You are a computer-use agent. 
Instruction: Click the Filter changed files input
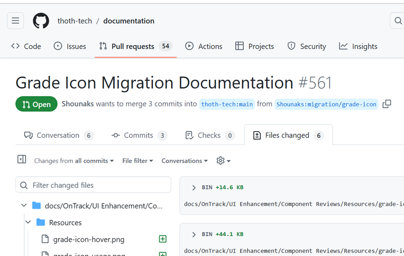[x=93, y=185]
